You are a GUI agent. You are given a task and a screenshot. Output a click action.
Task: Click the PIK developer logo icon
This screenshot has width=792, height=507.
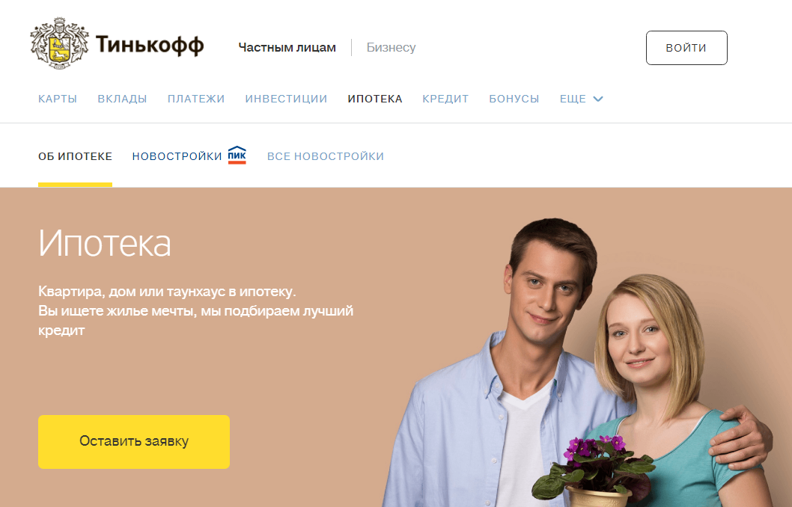tap(237, 155)
